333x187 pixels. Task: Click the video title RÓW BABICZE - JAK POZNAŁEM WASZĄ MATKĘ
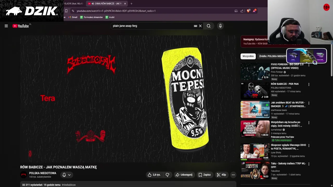pos(59,167)
